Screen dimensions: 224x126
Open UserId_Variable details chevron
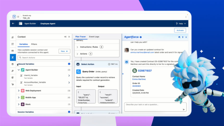coord(69,75)
